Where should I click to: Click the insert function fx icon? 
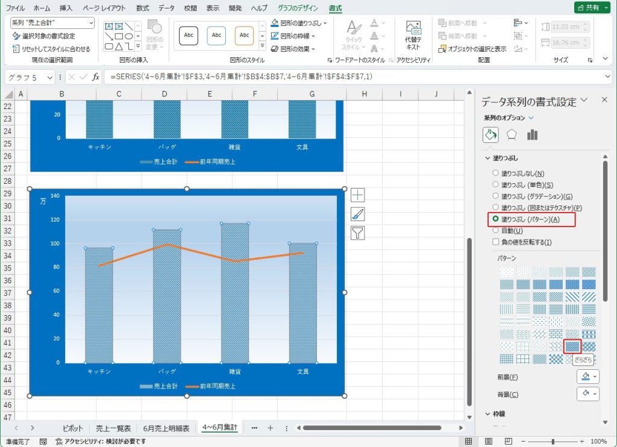tap(95, 77)
